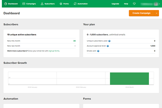Image resolution: width=162 pixels, height=108 pixels.
Task: Click the 19 unique active subscribers heading
Action: coord(22,35)
